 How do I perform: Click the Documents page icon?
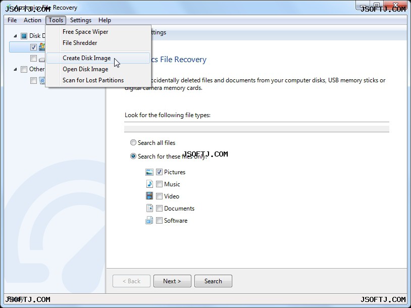pos(149,208)
